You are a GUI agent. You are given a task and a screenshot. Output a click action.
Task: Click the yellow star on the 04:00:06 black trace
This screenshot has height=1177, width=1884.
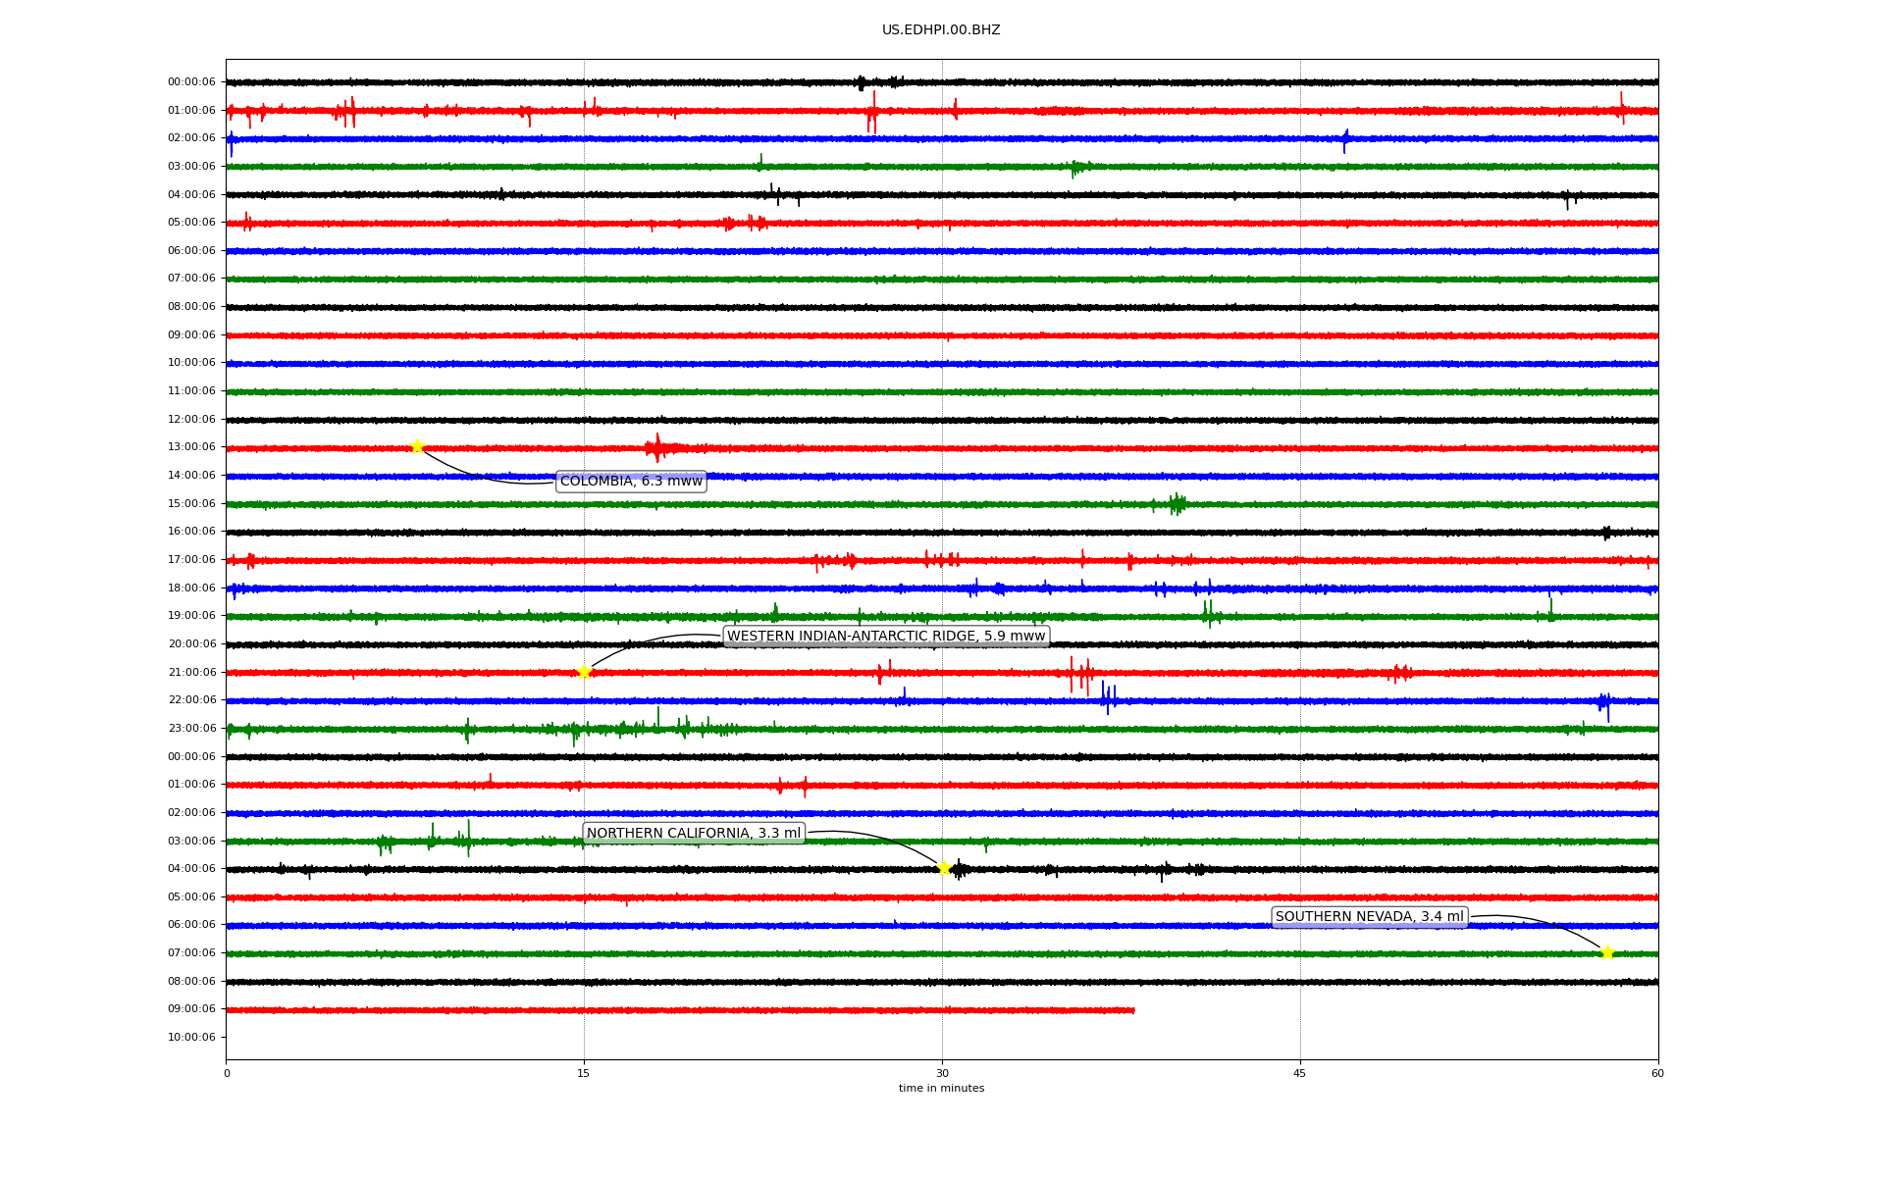(x=944, y=868)
